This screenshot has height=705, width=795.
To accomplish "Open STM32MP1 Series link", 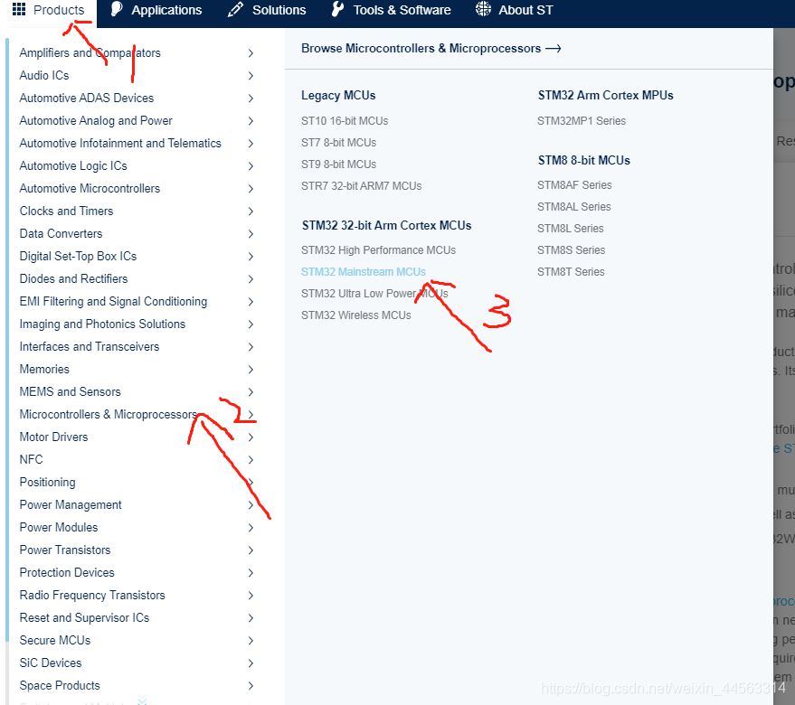I will click(x=582, y=121).
